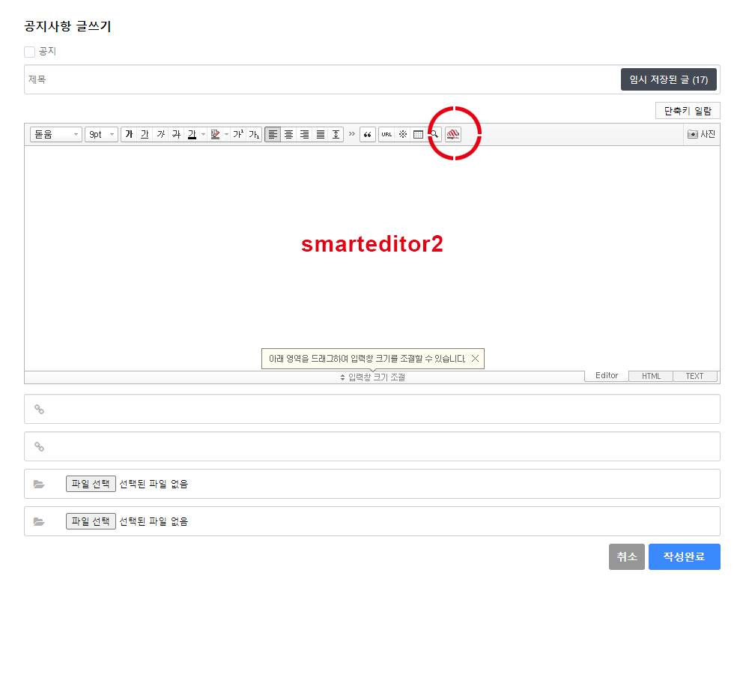
Task: Apply underline formatting
Action: click(145, 135)
